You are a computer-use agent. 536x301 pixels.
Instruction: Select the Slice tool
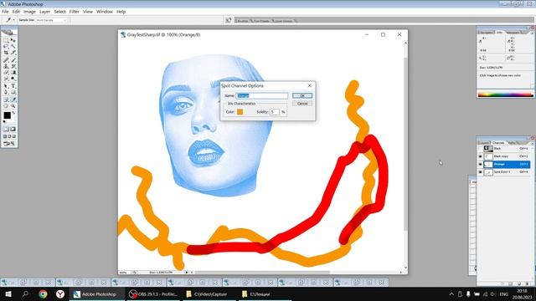click(13, 53)
